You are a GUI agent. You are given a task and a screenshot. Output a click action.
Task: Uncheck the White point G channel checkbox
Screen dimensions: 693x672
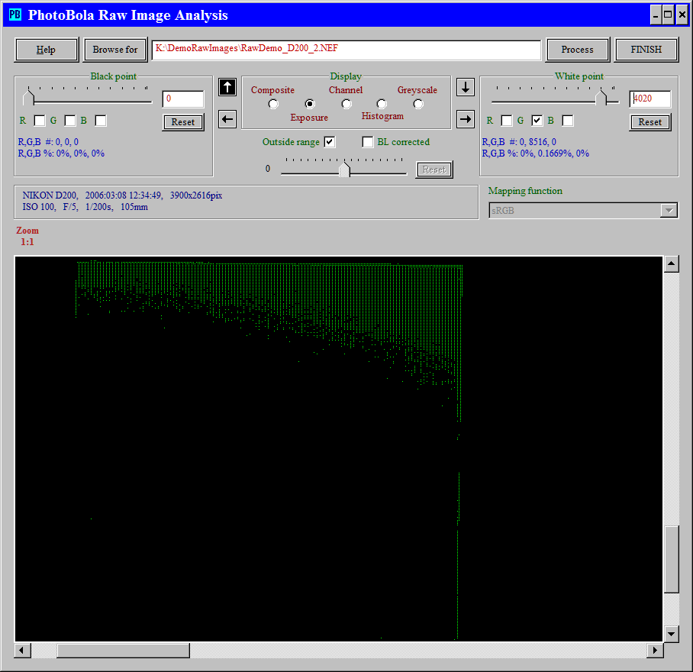537,121
